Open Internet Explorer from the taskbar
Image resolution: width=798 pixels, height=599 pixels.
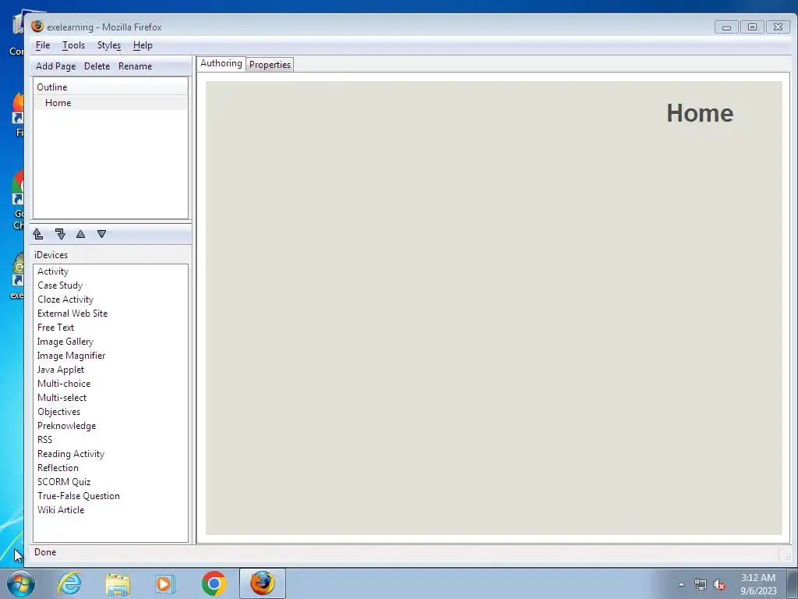(x=69, y=583)
